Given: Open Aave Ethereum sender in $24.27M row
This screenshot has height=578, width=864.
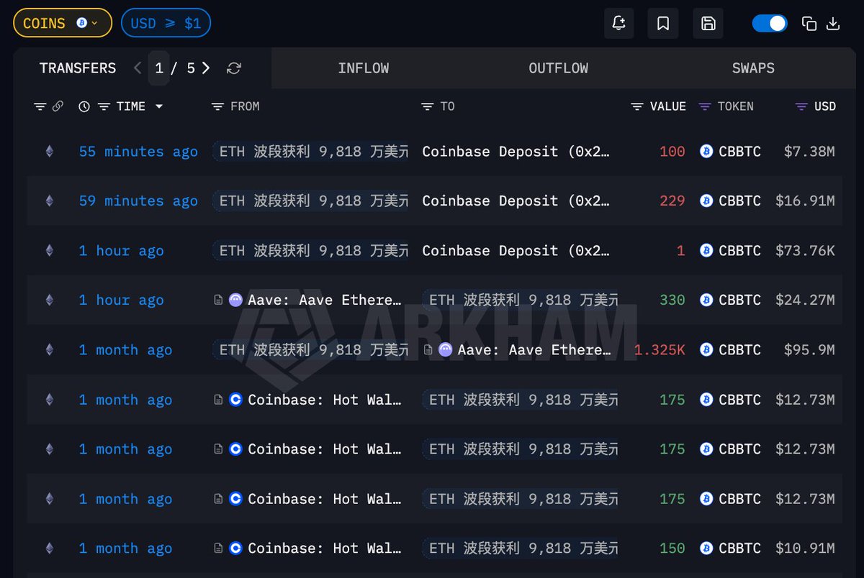Looking at the screenshot, I should (325, 301).
